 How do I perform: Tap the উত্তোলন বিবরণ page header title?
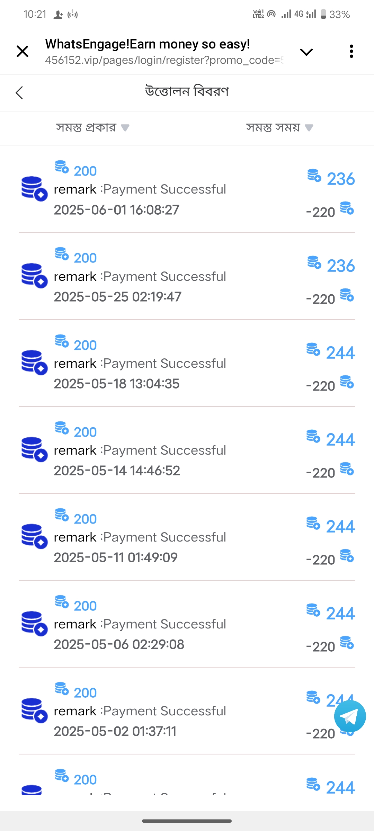[x=187, y=92]
